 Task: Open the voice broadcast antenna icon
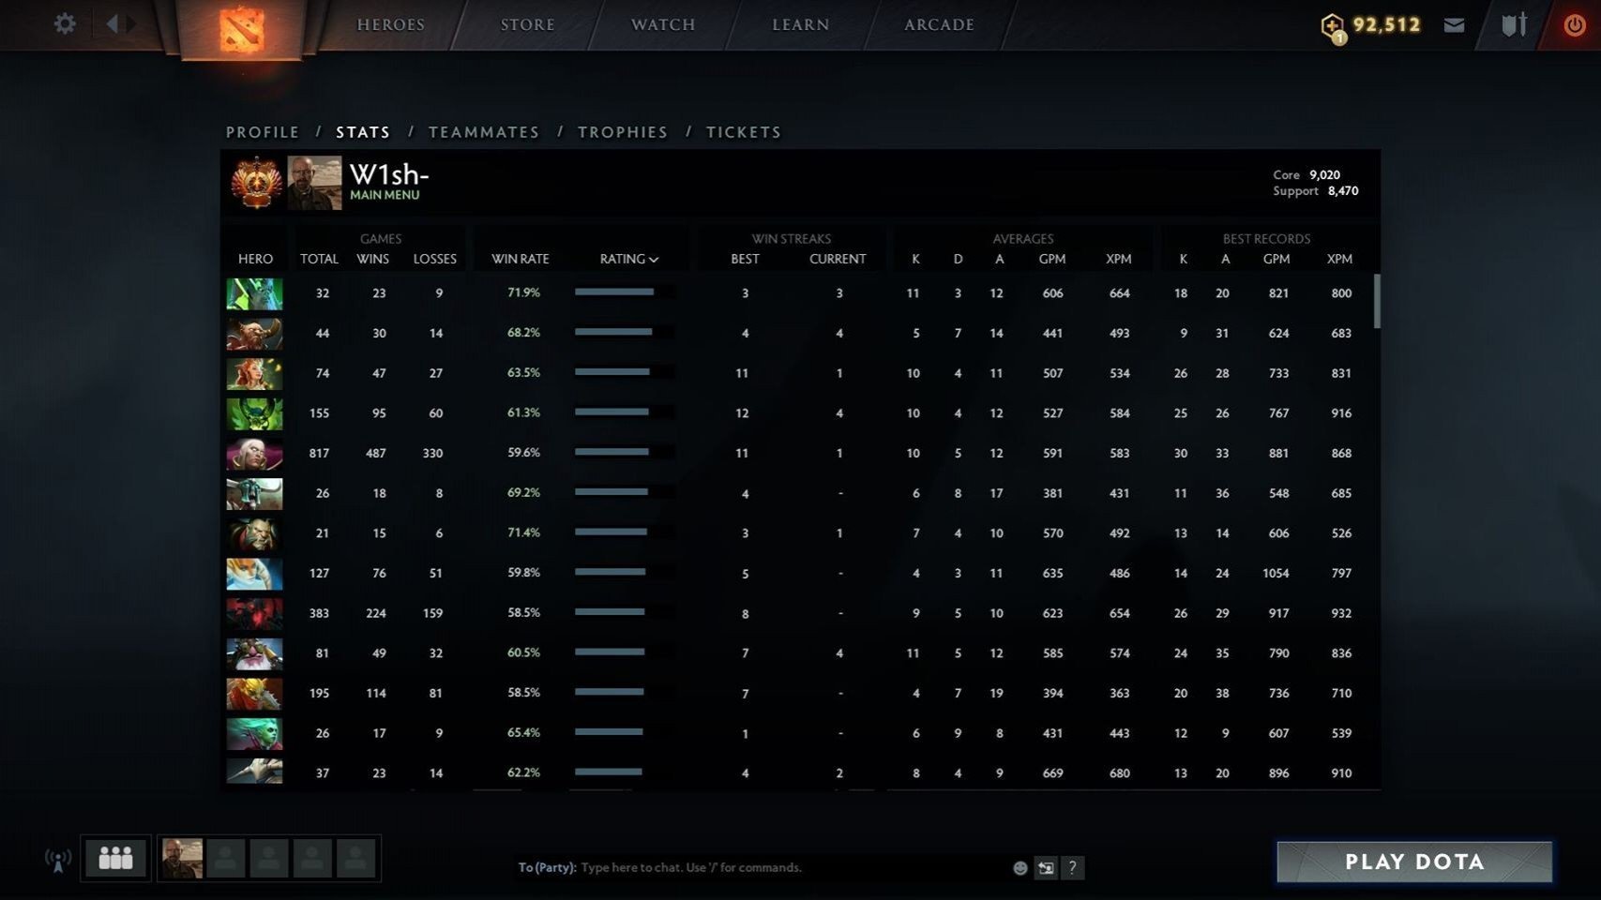(x=58, y=859)
